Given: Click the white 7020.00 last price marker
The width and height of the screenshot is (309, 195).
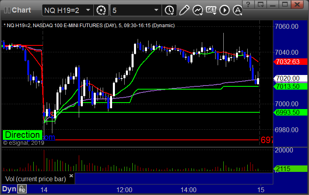Looking at the screenshot, I should point(290,78).
